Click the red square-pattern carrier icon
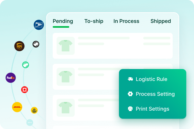 point(25,90)
